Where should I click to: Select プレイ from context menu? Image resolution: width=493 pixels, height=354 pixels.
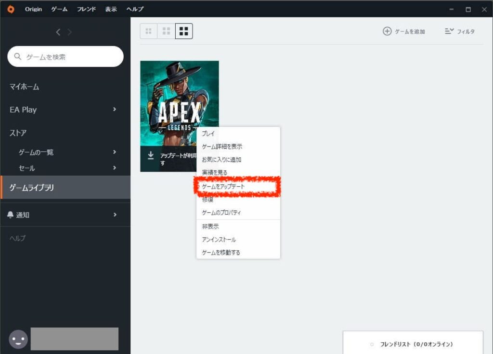click(238, 133)
